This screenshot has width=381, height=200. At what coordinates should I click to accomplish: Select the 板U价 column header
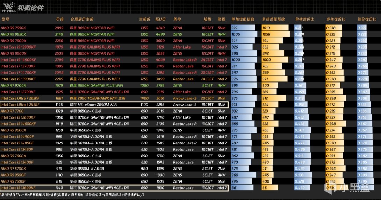[x=160, y=19]
